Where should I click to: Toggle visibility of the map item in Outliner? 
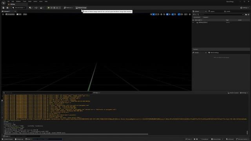tap(193, 22)
